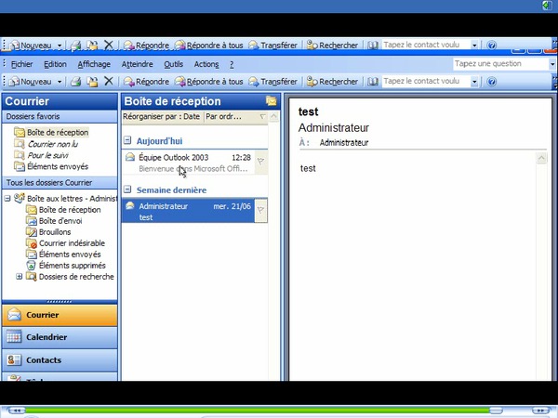The image size is (558, 418).
Task: Click the Help icon below the menu bar
Action: [x=491, y=82]
